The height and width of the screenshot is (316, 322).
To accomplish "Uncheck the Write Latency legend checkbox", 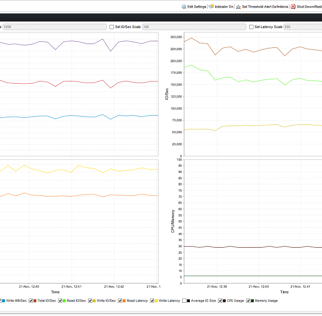I will pyautogui.click(x=152, y=301).
